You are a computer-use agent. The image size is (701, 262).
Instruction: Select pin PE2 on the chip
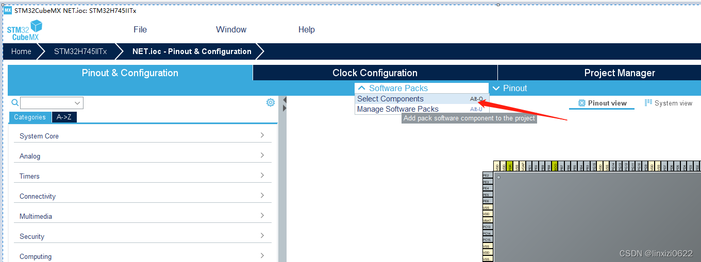tap(488, 175)
